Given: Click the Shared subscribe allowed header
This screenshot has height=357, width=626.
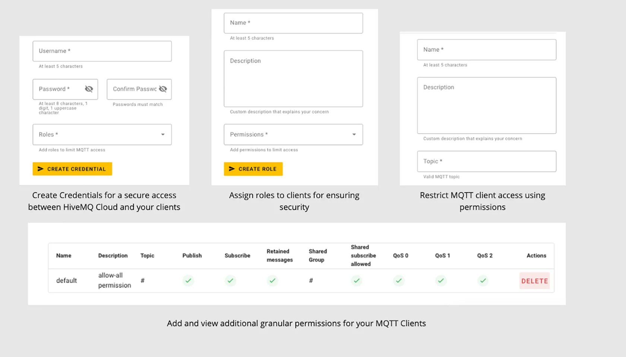Looking at the screenshot, I should (x=363, y=255).
